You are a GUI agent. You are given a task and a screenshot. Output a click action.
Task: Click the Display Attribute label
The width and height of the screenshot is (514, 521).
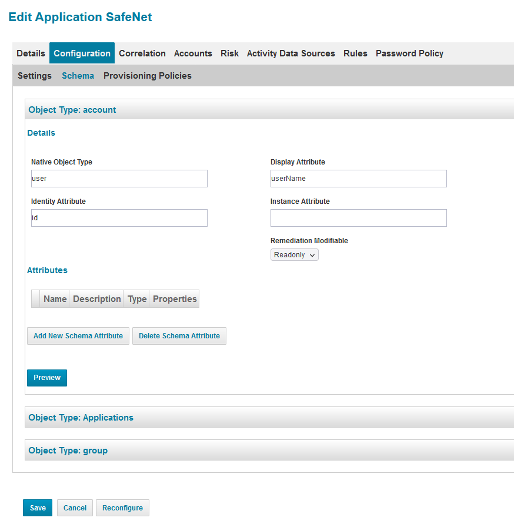coord(298,162)
